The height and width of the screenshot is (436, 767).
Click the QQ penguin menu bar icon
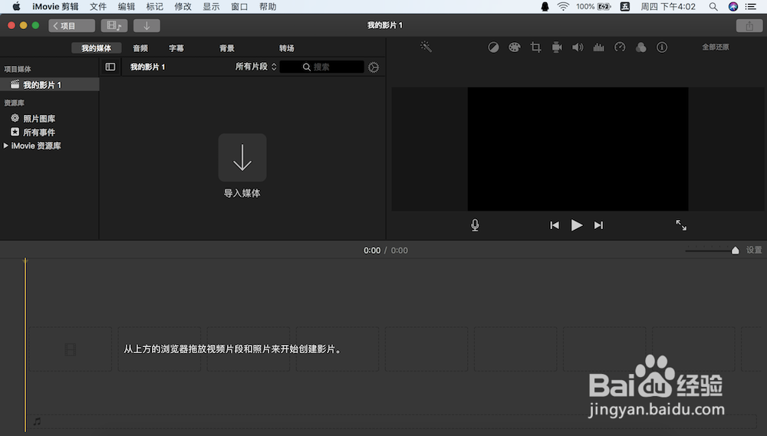coord(545,6)
